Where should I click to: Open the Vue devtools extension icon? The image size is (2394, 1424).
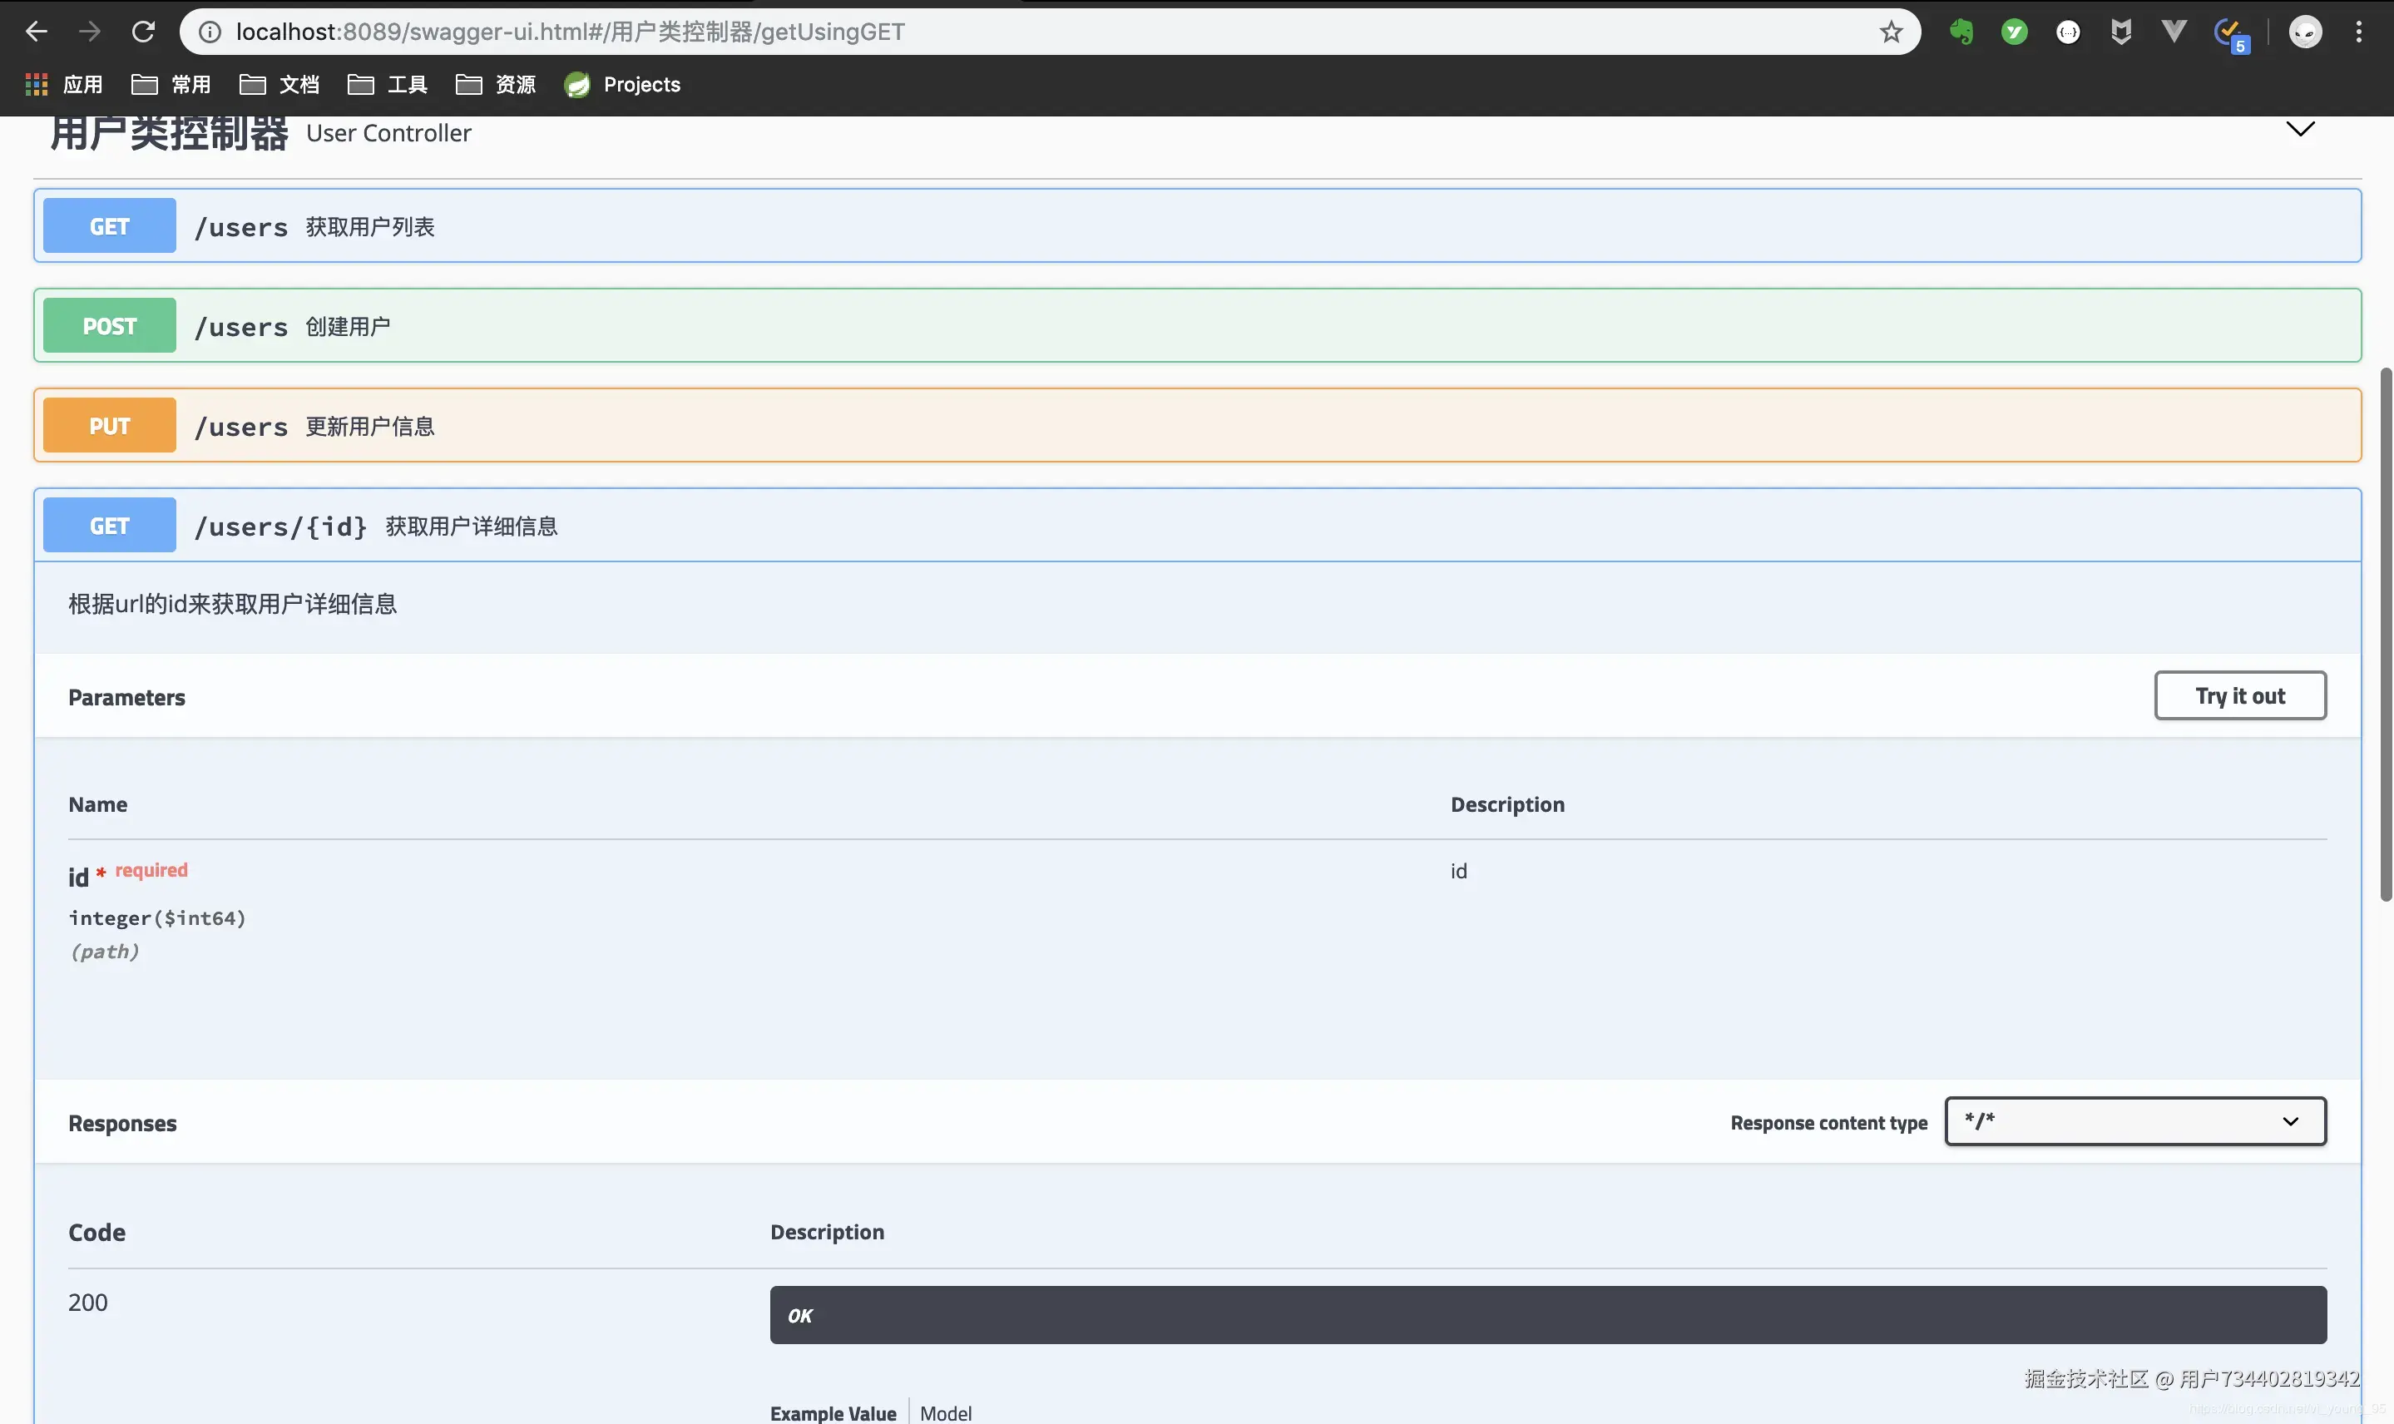click(x=2174, y=32)
